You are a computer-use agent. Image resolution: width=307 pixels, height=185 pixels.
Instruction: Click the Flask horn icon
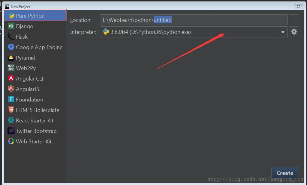point(11,36)
